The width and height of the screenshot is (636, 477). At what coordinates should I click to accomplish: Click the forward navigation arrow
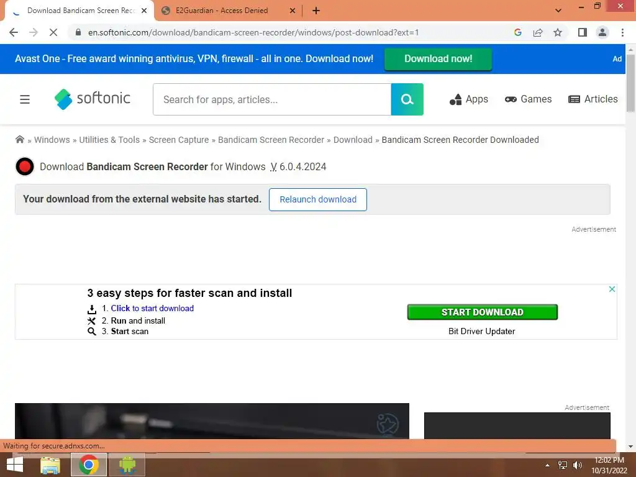click(x=34, y=32)
